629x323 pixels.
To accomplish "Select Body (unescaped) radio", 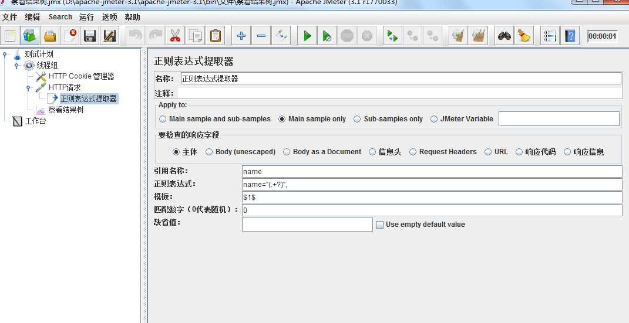I will (209, 152).
